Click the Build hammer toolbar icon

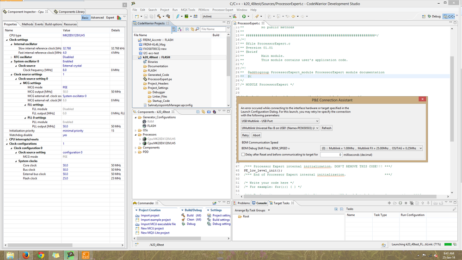point(159,17)
